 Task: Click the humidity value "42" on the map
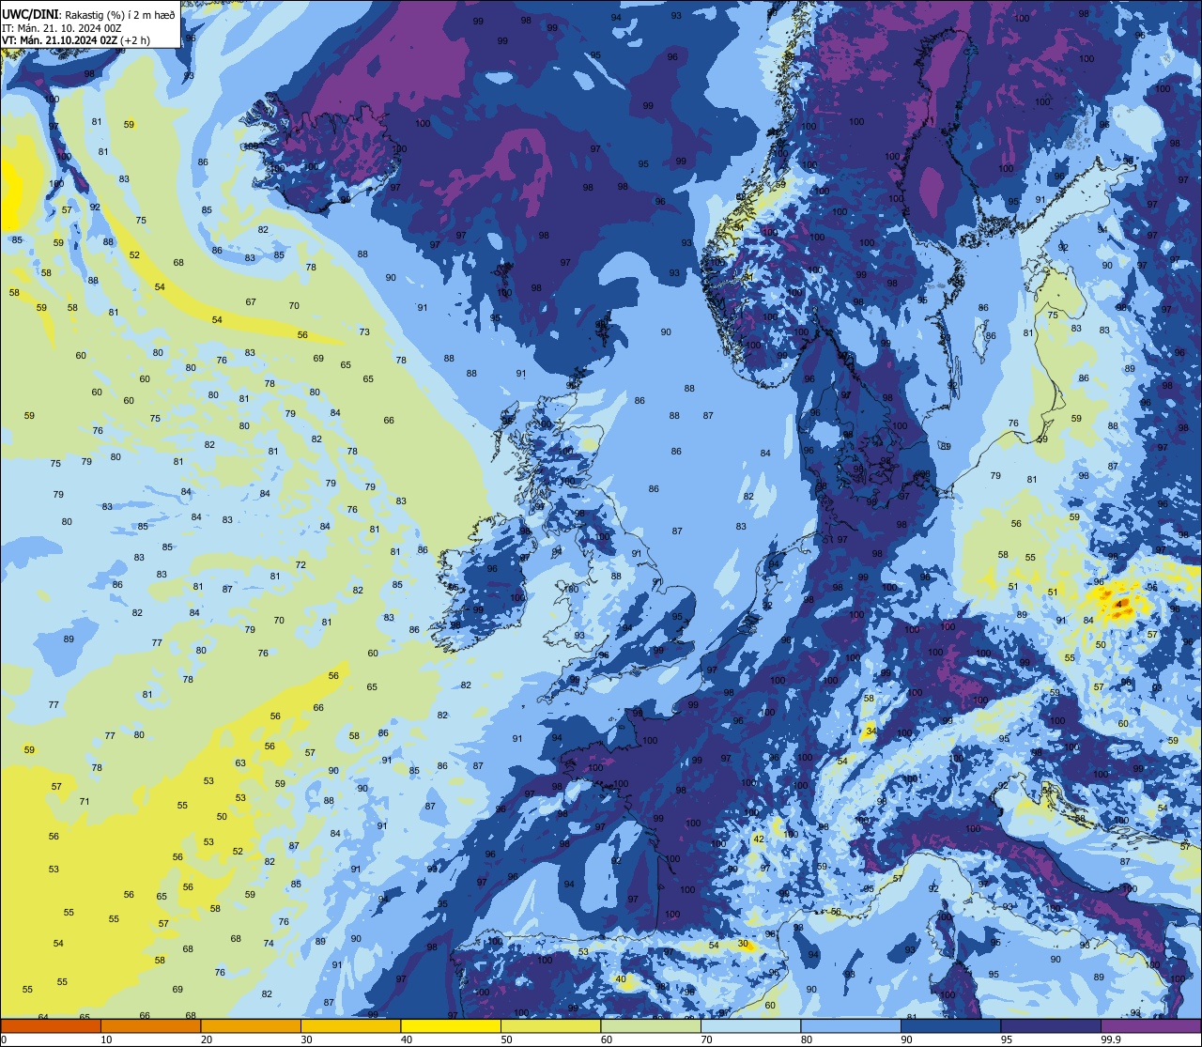[x=759, y=839]
